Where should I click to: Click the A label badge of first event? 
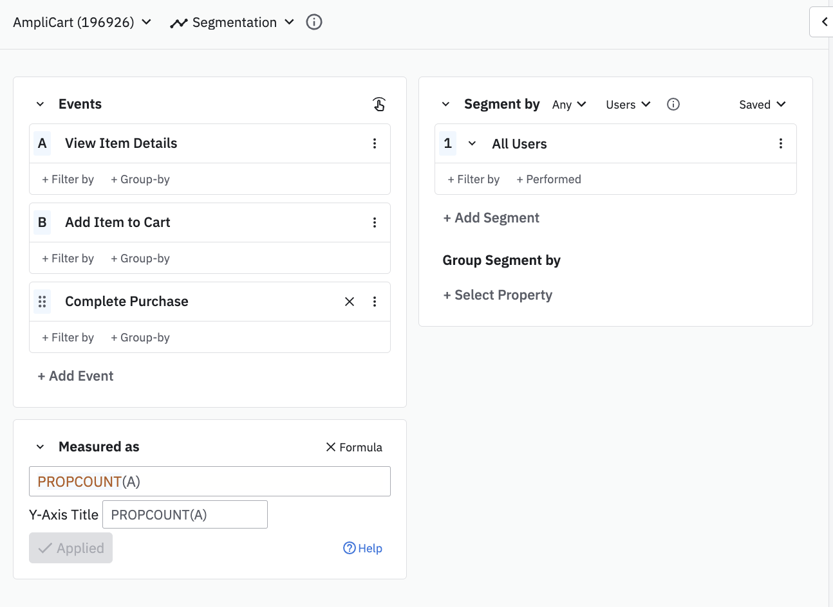[x=42, y=143]
